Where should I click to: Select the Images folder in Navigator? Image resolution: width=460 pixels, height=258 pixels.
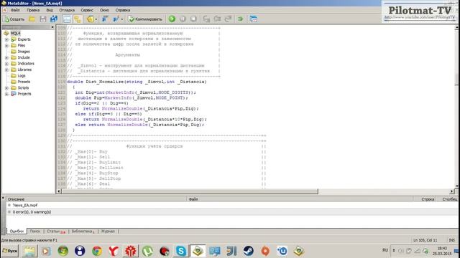[x=24, y=52]
